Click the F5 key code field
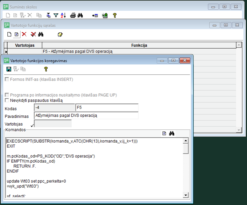This screenshot has width=247, height=205. (x=107, y=108)
